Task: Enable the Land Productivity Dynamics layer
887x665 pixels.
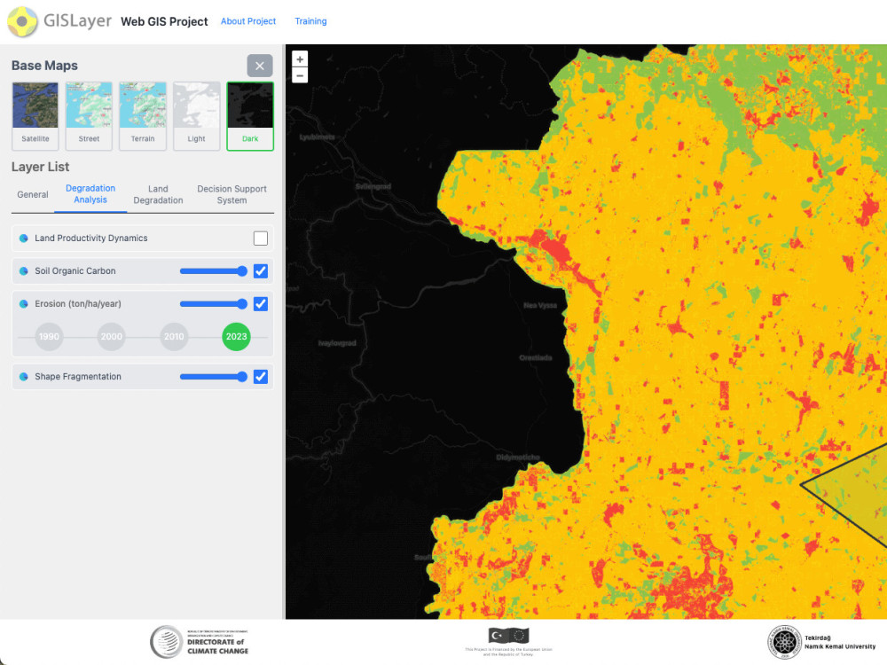Action: [261, 238]
